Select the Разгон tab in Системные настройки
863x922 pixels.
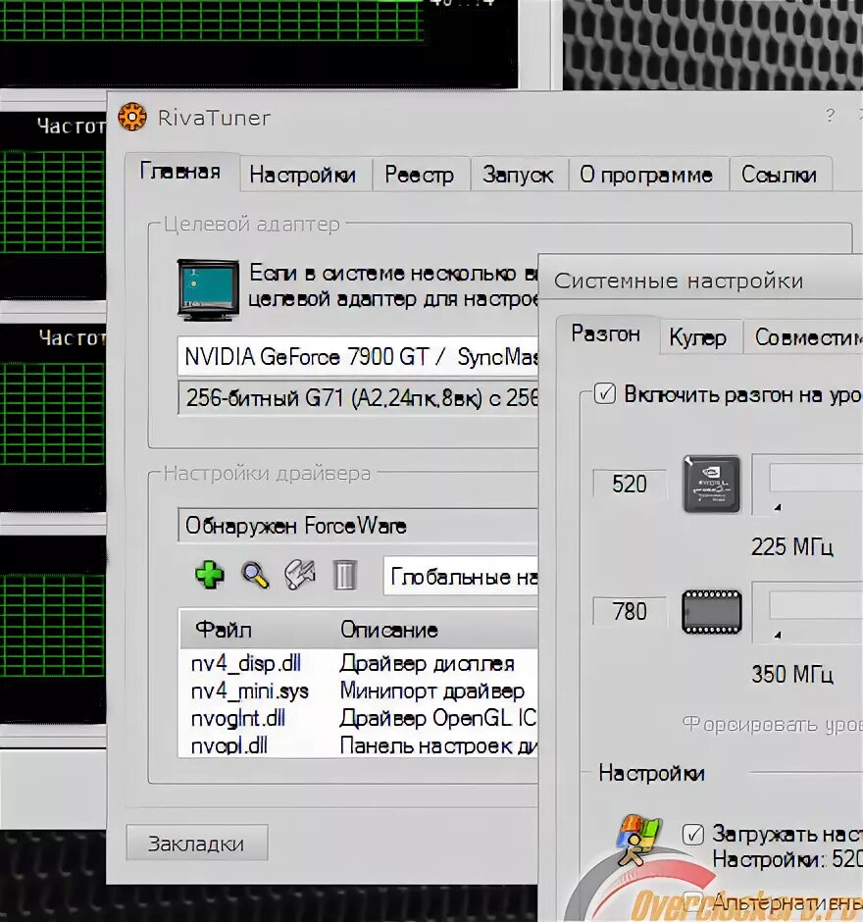[x=606, y=333]
